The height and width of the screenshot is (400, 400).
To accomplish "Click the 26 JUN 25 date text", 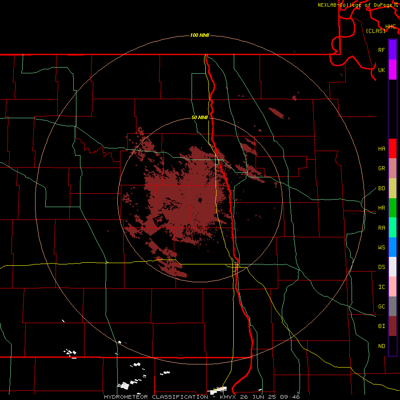I will 257,397.
